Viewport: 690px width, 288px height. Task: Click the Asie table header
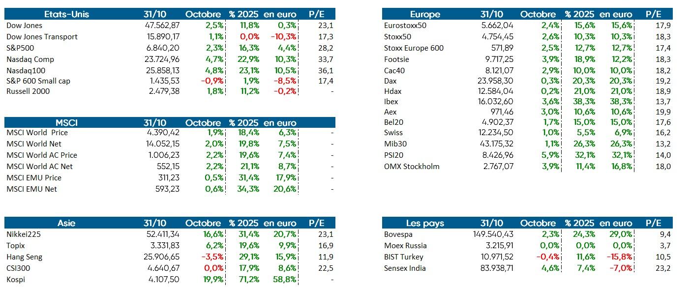coord(67,223)
